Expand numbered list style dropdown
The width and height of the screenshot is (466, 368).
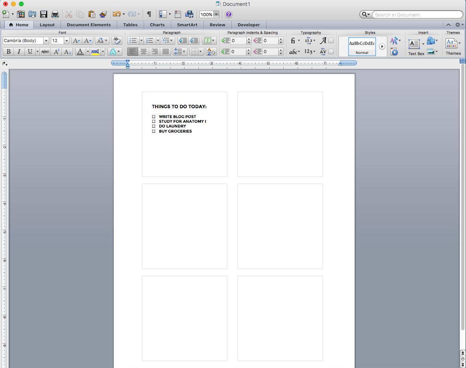tap(158, 41)
